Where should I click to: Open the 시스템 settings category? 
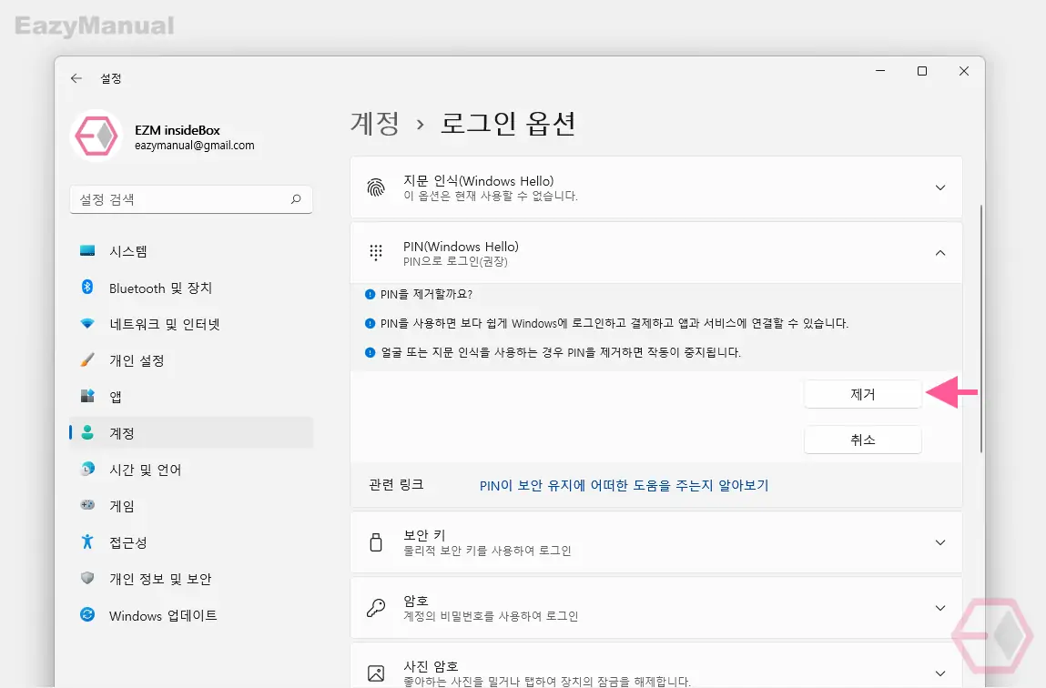(x=191, y=251)
